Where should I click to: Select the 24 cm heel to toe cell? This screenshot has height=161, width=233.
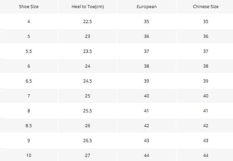click(88, 66)
